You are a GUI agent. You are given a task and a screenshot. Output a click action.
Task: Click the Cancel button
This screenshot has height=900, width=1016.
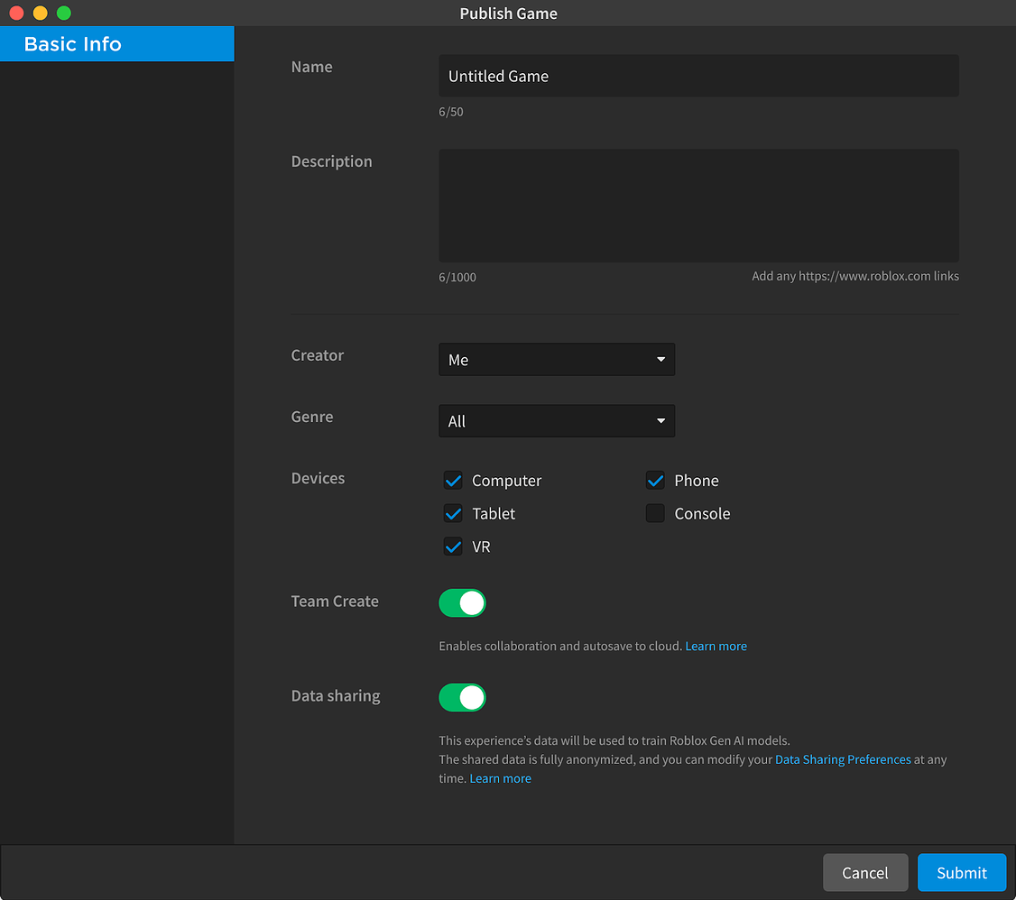[864, 872]
